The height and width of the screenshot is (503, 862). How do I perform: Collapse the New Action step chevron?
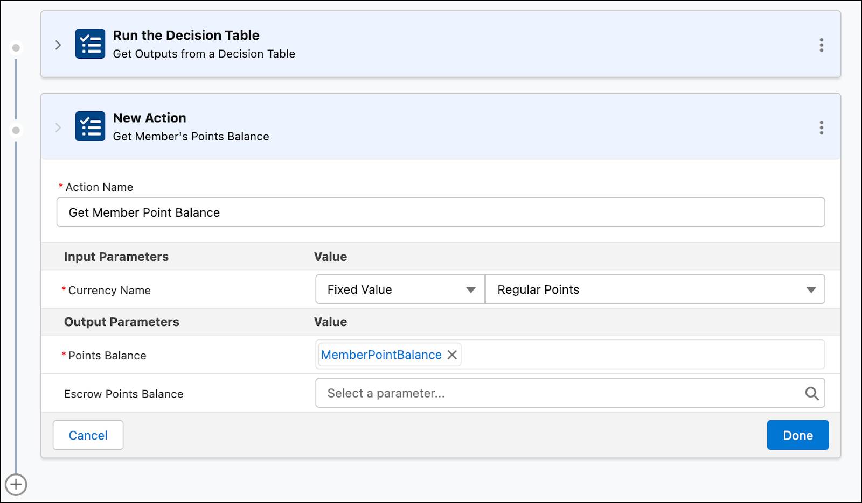58,127
